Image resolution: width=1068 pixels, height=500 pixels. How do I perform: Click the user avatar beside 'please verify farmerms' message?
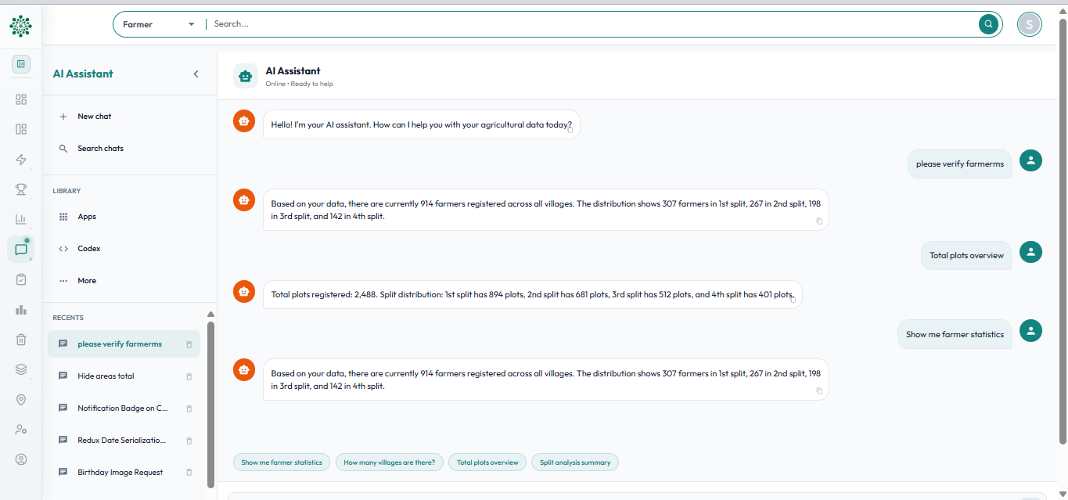click(1031, 160)
